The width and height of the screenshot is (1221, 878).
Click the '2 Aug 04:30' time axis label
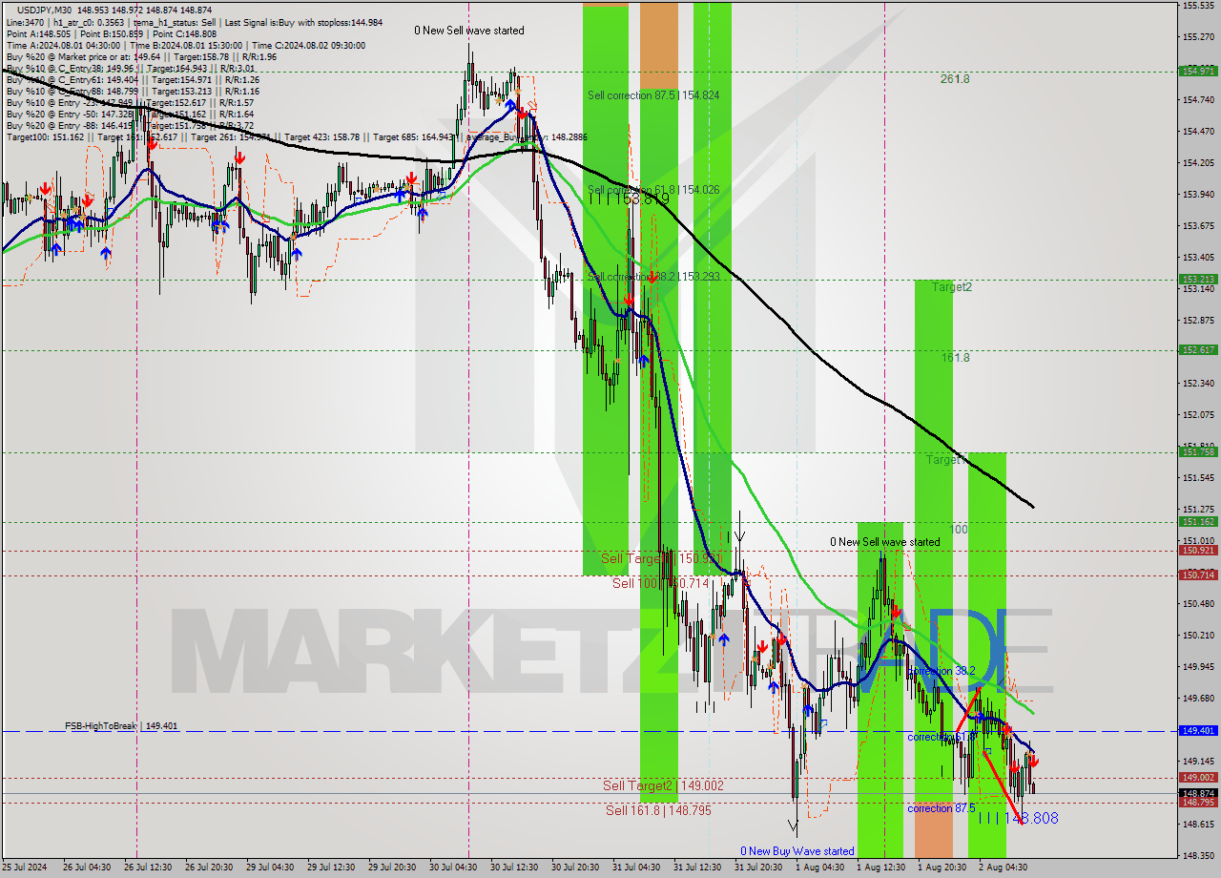click(x=1003, y=868)
